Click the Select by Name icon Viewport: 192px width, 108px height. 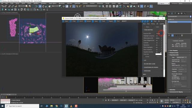pos(30,6)
